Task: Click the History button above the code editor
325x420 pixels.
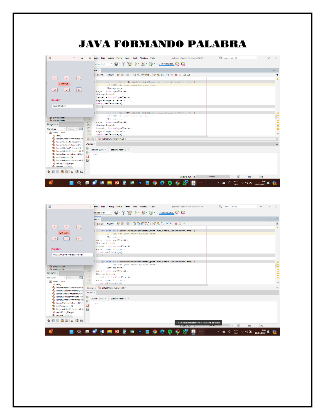Action: coord(110,75)
